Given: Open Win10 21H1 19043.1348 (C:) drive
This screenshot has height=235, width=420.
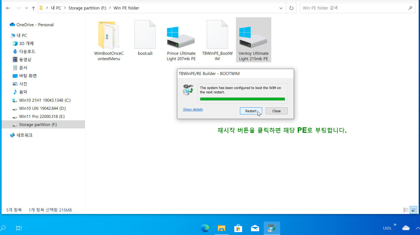Looking at the screenshot, I should [42, 100].
